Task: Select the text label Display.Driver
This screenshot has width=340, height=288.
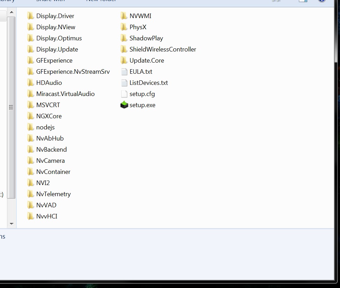Action: (x=55, y=16)
